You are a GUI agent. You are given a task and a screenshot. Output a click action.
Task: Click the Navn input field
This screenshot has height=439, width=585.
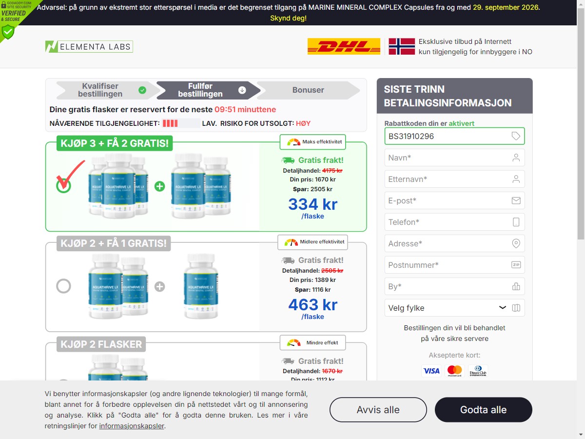coord(454,158)
